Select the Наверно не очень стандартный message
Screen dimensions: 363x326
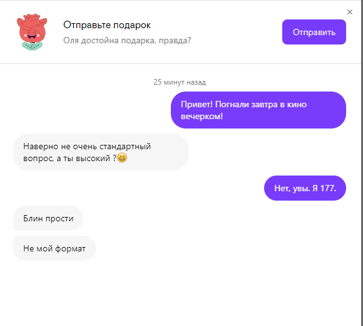coord(101,152)
